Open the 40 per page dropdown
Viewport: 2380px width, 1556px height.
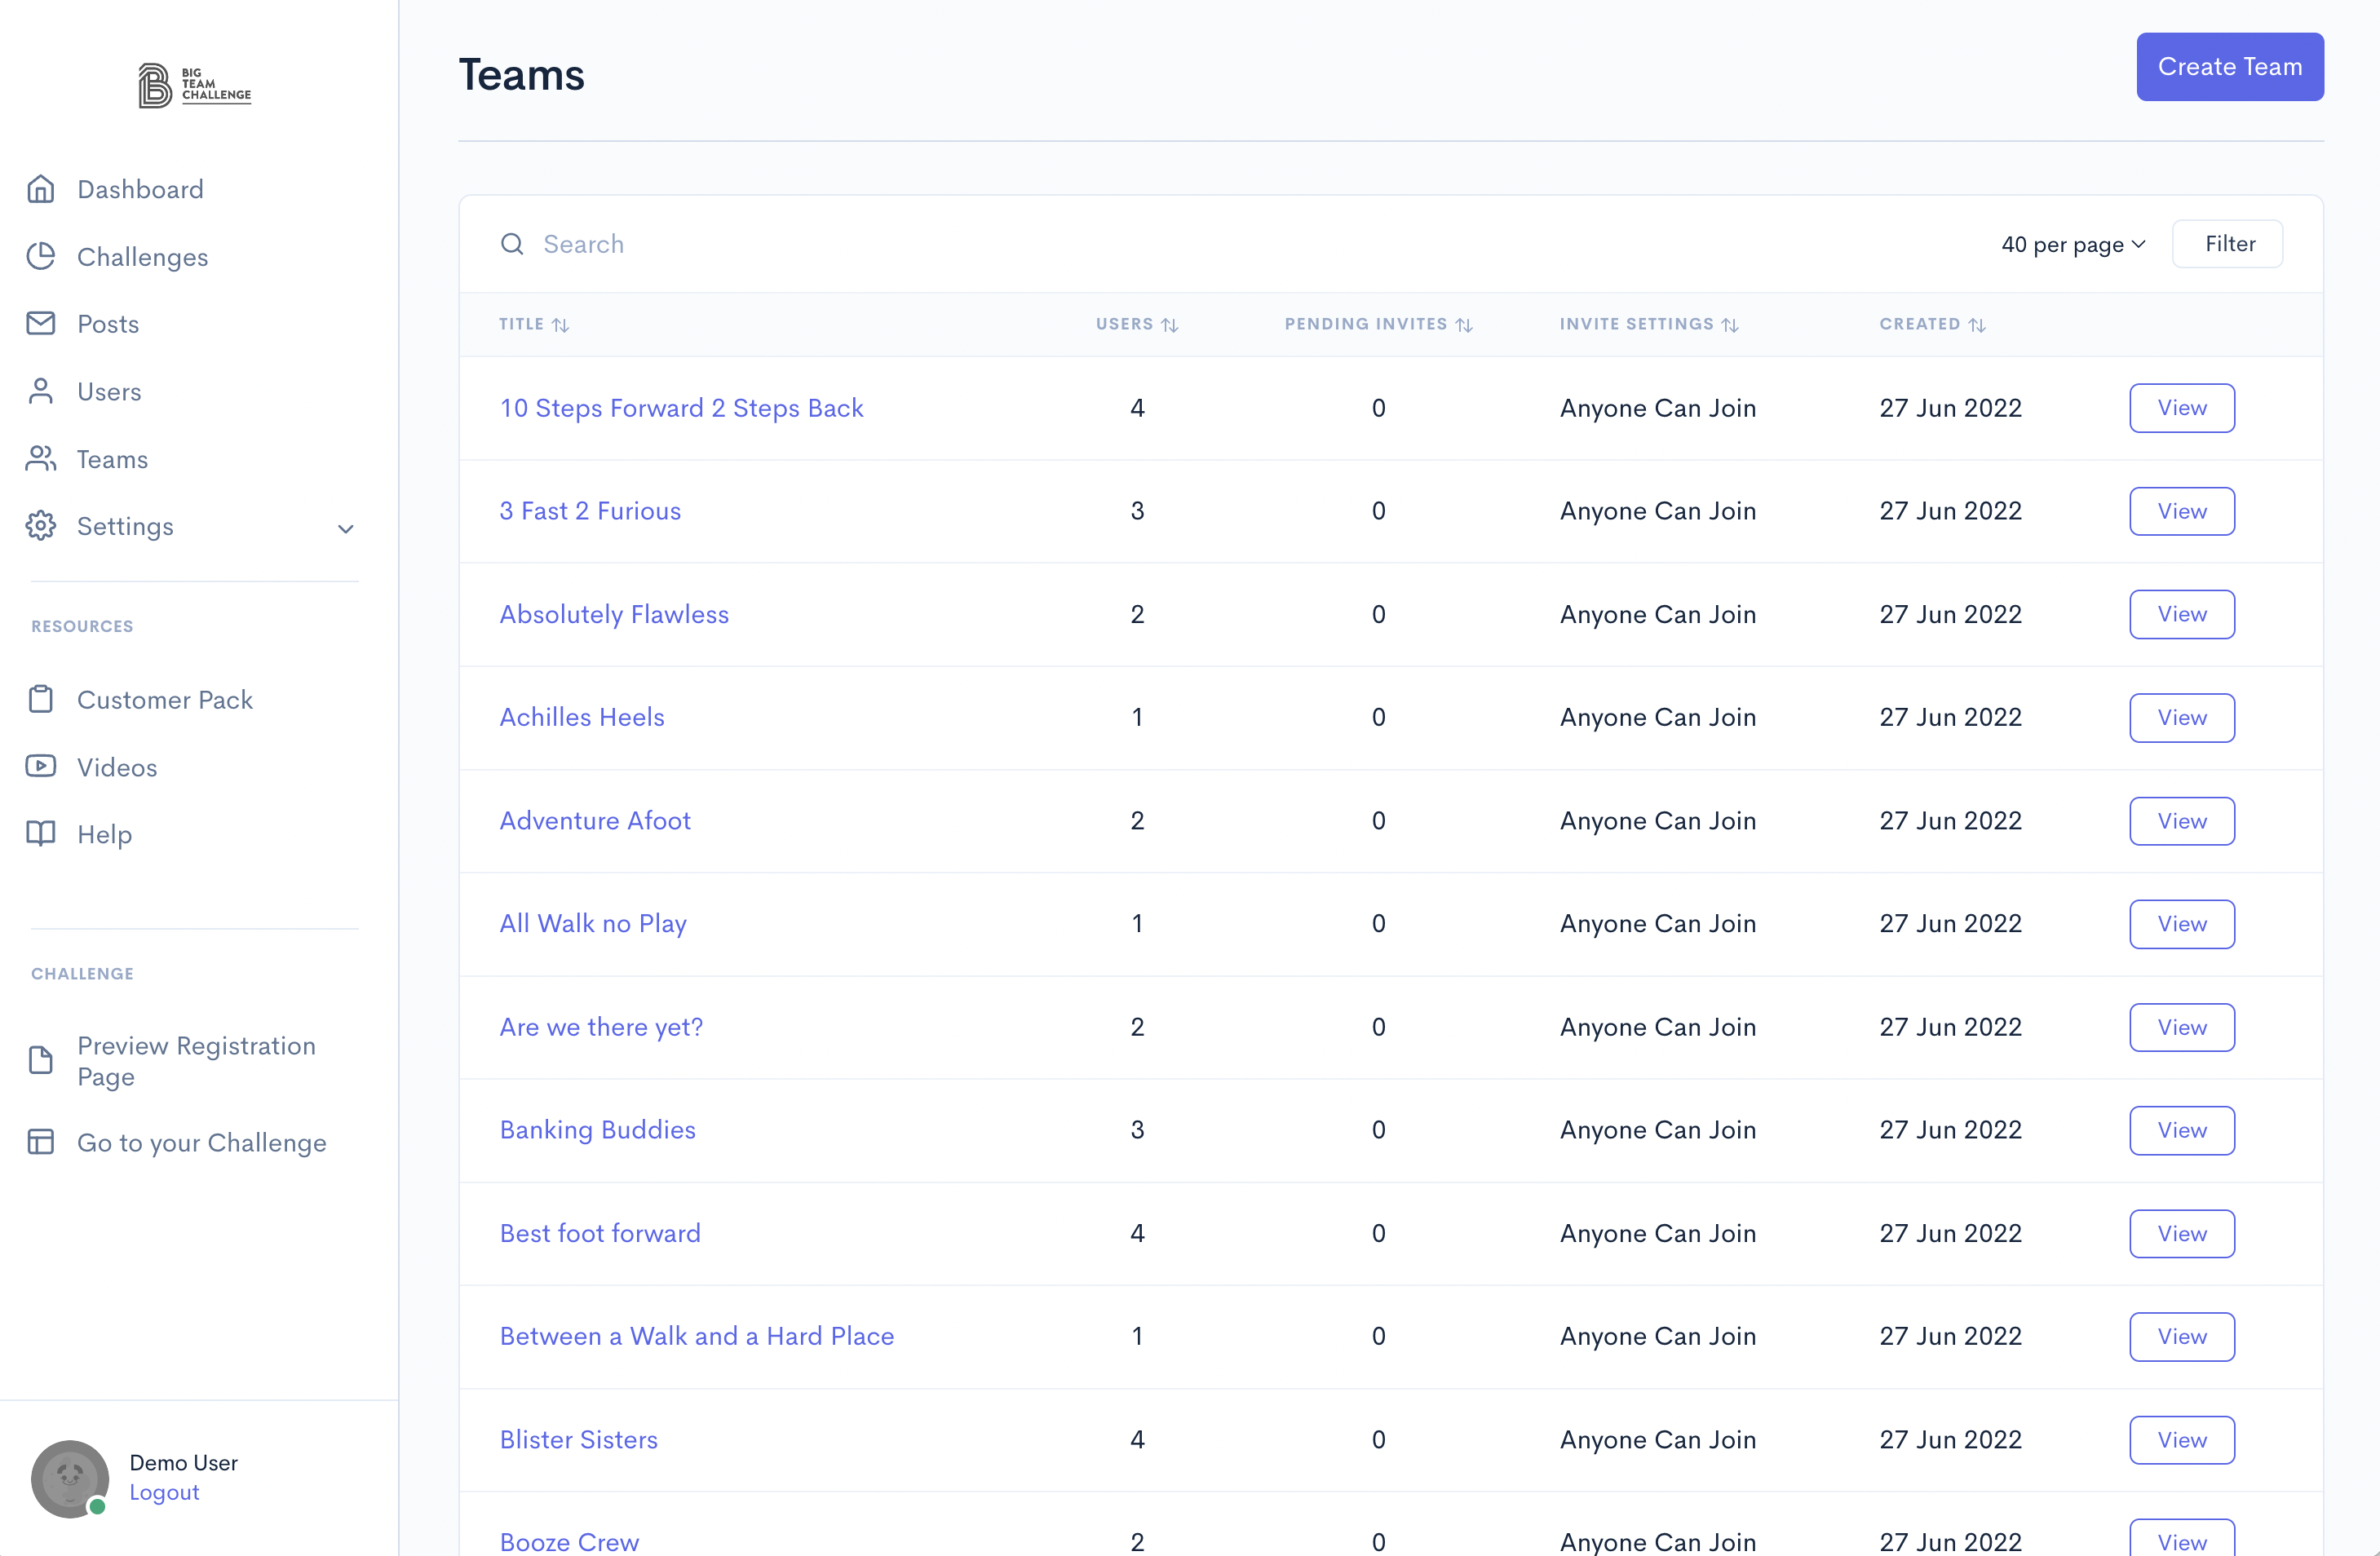click(x=2073, y=244)
